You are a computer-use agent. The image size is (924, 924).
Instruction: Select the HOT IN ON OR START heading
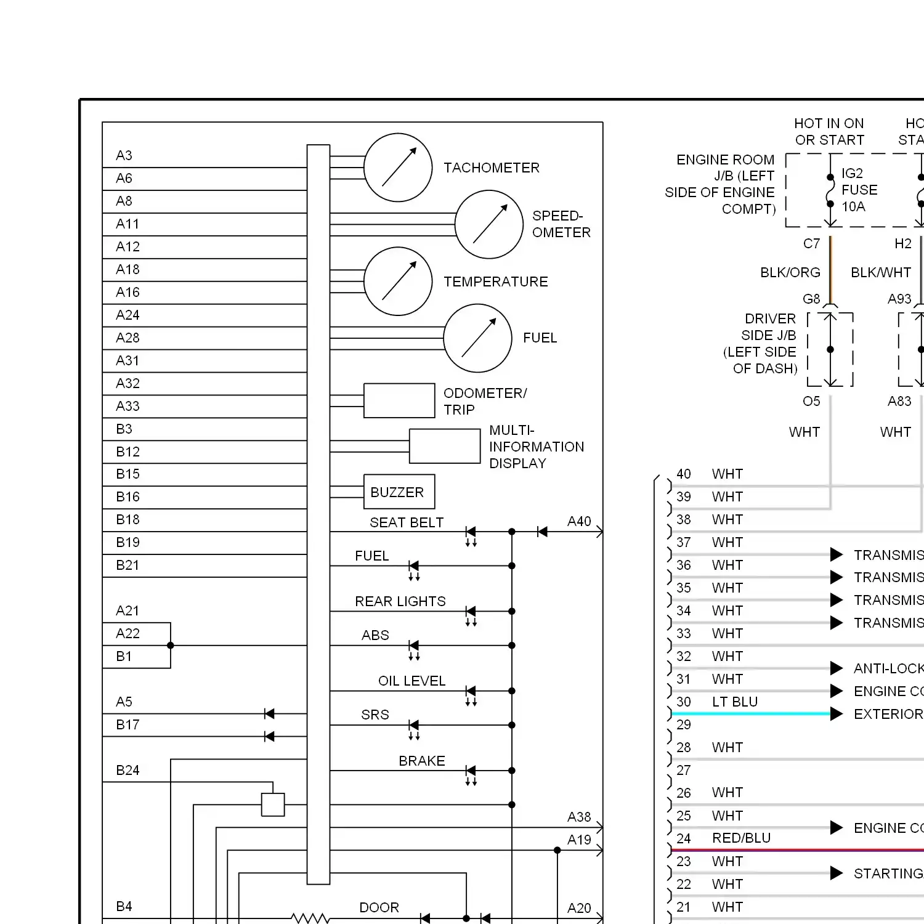[x=829, y=132]
